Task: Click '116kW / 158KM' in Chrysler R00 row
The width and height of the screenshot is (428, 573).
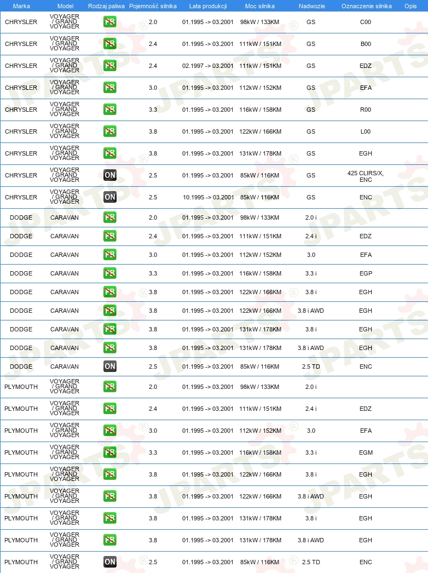Action: pos(261,110)
